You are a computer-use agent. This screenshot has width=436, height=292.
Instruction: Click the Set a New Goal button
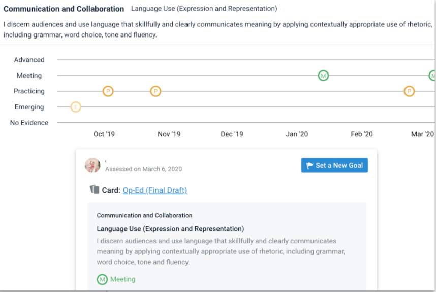[334, 165]
